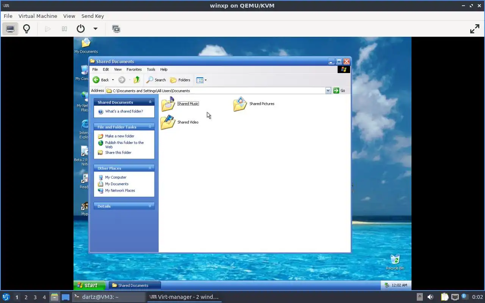485x303 pixels.
Task: Click the Windows flag logo throbber
Action: click(344, 69)
